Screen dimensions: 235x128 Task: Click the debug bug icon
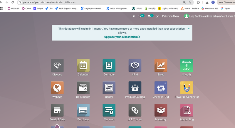134,16
